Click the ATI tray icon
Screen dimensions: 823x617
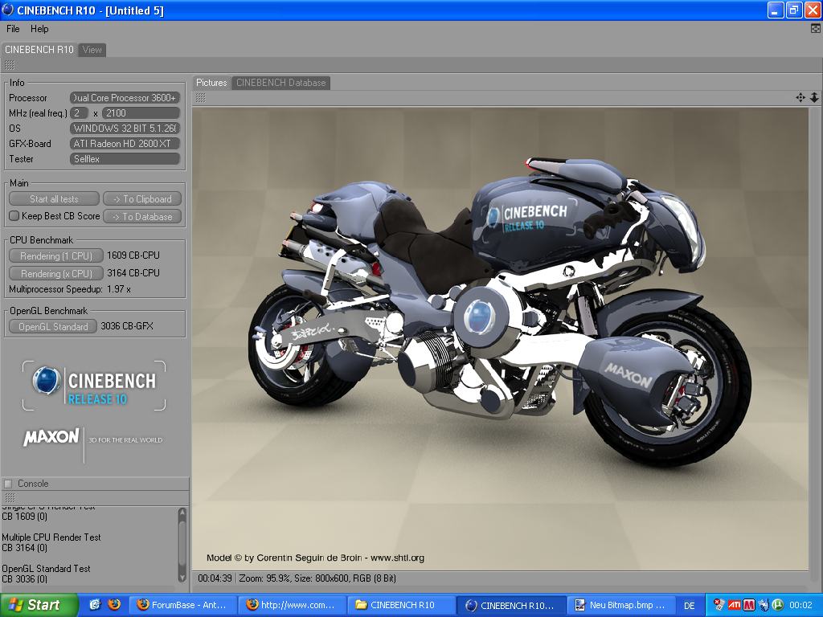(735, 605)
